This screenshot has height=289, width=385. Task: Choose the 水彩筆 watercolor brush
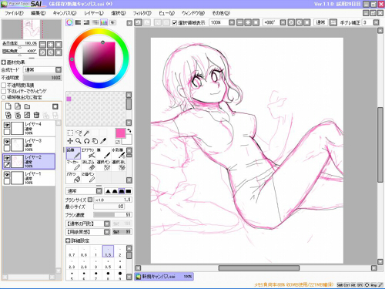point(119,153)
